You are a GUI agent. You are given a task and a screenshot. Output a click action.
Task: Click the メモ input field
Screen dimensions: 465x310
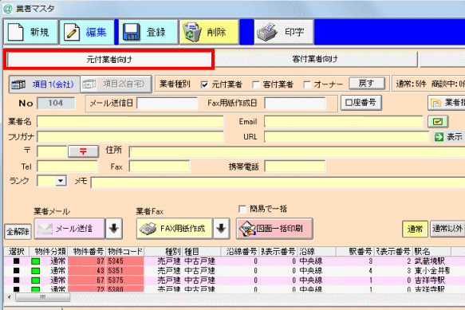(278, 182)
